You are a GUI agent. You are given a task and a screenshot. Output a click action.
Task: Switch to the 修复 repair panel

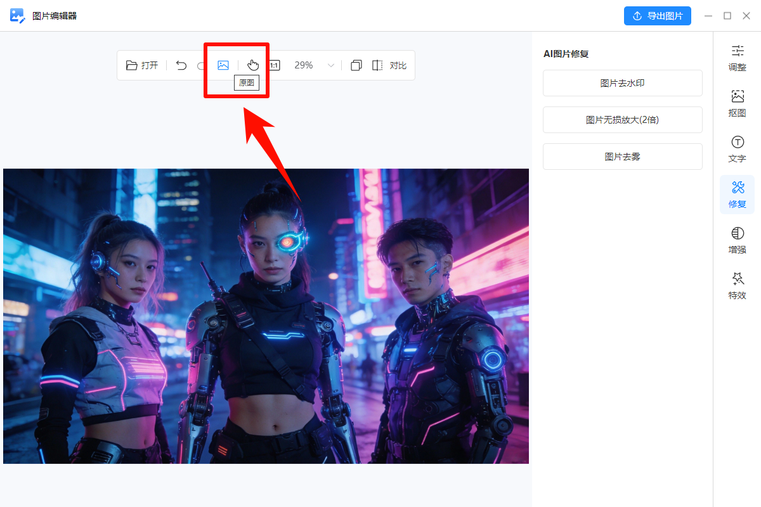tap(737, 195)
